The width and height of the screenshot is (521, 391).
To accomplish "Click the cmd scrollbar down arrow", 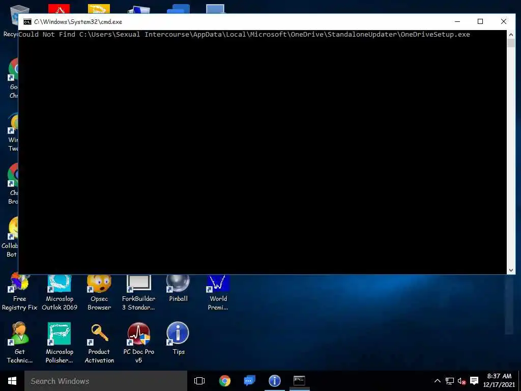I will point(511,270).
